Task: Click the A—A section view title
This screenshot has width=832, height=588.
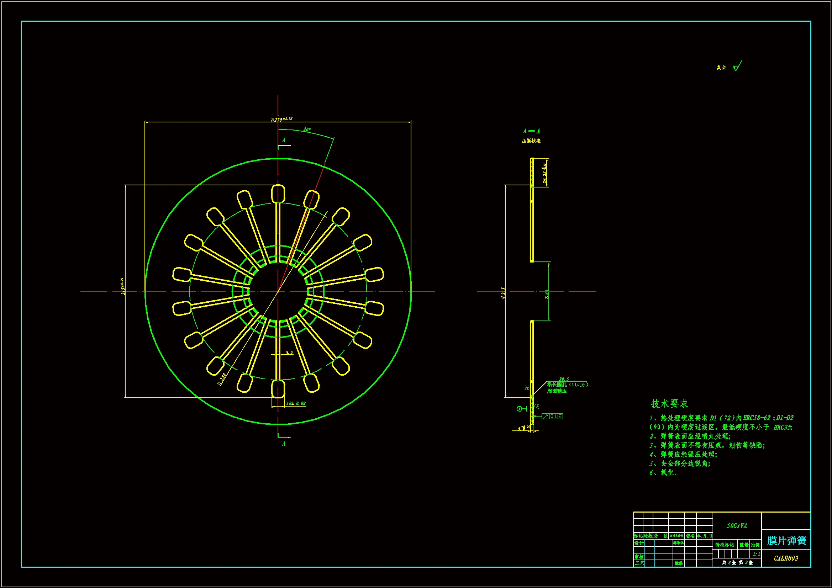Action: tap(531, 131)
